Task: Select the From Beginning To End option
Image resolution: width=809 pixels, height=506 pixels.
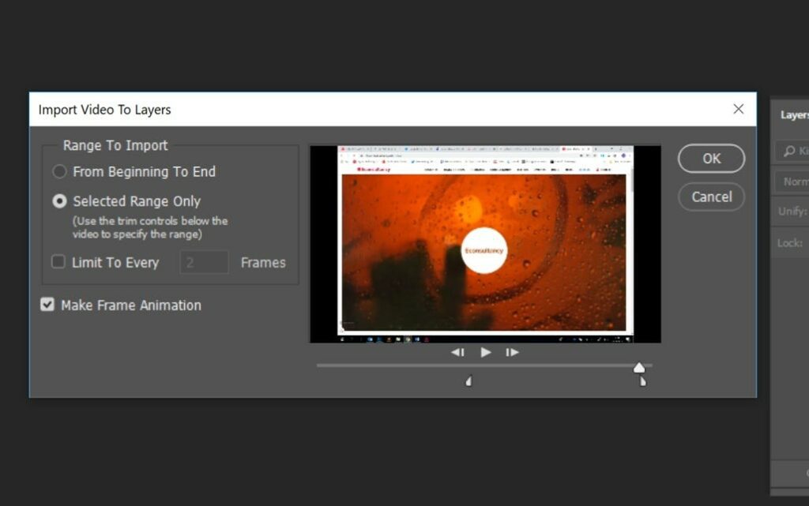Action: coord(59,171)
